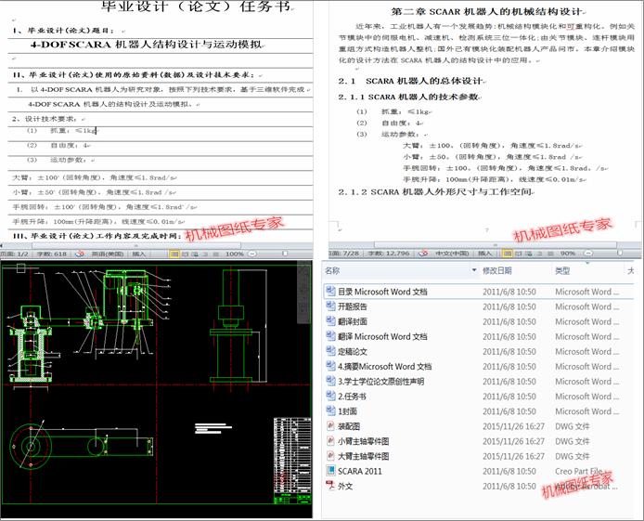Click DWG file icon next to 大臂主轴零件图
The image size is (644, 521).
click(330, 456)
